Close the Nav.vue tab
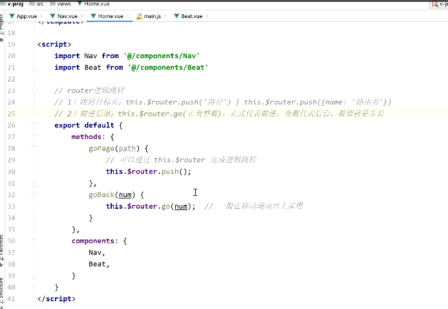Screen dimensions: 448x309 tap(81, 16)
